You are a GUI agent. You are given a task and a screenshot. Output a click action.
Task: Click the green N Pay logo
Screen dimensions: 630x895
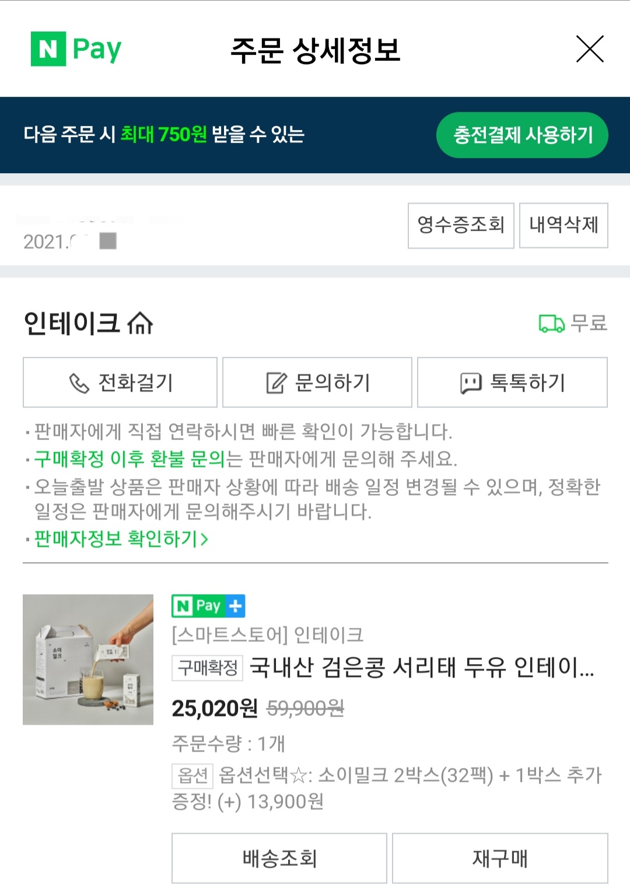pyautogui.click(x=76, y=49)
